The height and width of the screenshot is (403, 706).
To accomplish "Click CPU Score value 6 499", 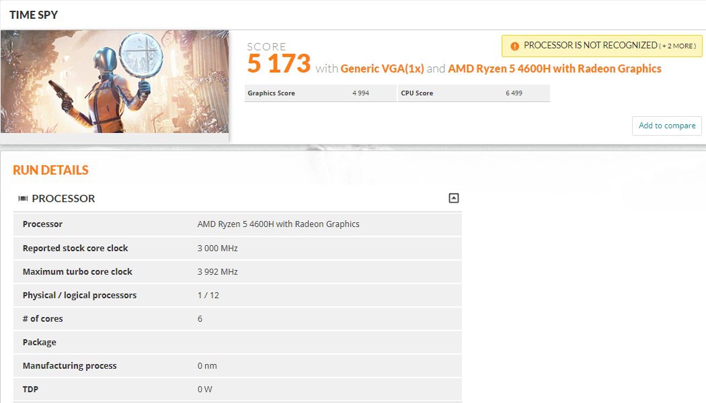I will tap(514, 93).
